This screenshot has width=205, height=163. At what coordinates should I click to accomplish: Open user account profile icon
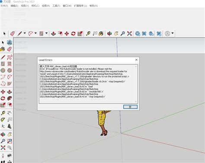[x=167, y=34]
